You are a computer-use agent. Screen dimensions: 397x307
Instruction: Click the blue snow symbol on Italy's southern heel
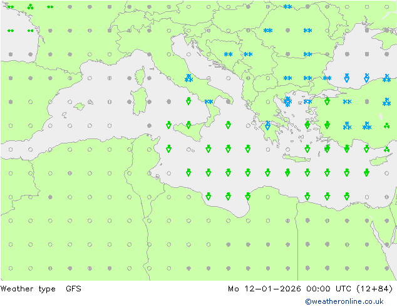[x=209, y=101]
